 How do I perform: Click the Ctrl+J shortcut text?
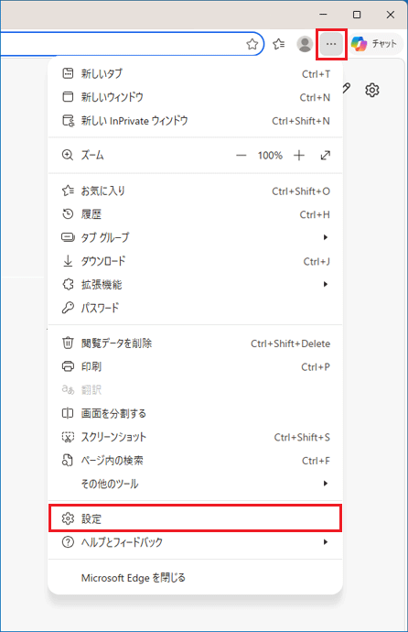[317, 261]
